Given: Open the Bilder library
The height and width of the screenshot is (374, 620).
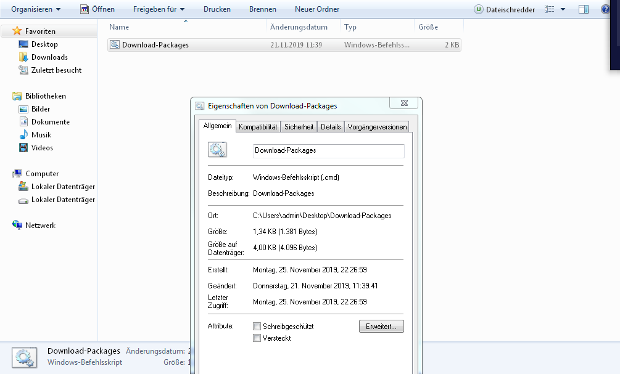Looking at the screenshot, I should 41,109.
